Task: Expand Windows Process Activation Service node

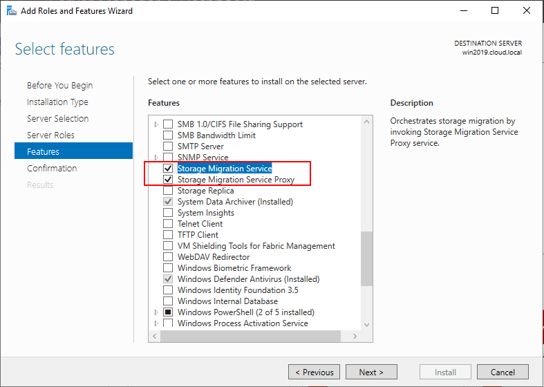Action: tap(156, 323)
